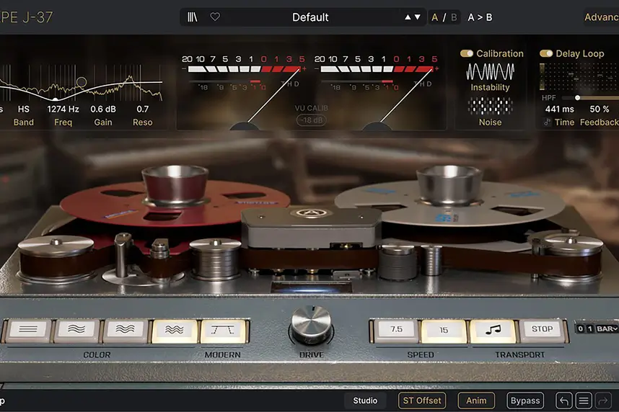Select the first flat-lines Color button
This screenshot has height=412, width=619.
(x=28, y=330)
